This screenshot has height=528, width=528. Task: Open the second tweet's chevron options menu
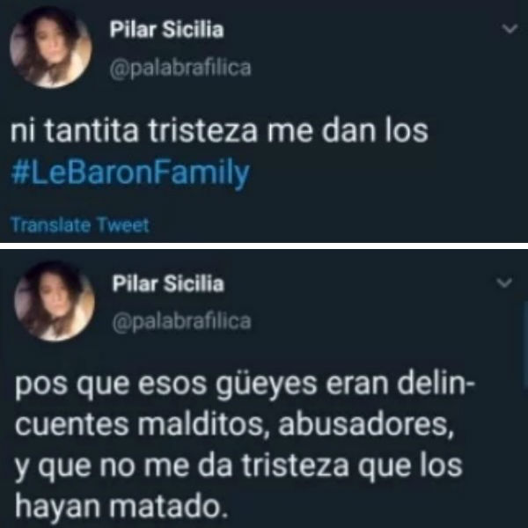pyautogui.click(x=504, y=282)
